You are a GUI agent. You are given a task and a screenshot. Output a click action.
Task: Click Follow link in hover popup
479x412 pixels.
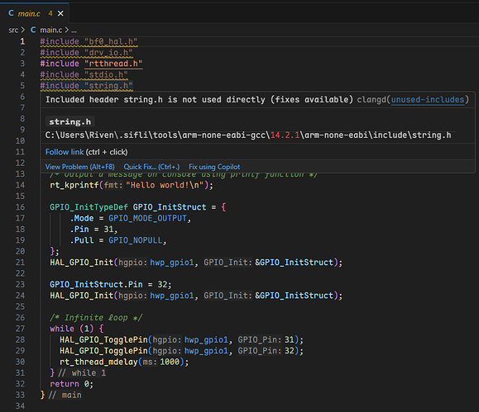click(65, 152)
